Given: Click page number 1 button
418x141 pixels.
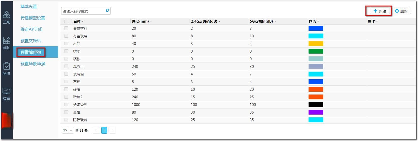Looking at the screenshot, I should tap(104, 130).
